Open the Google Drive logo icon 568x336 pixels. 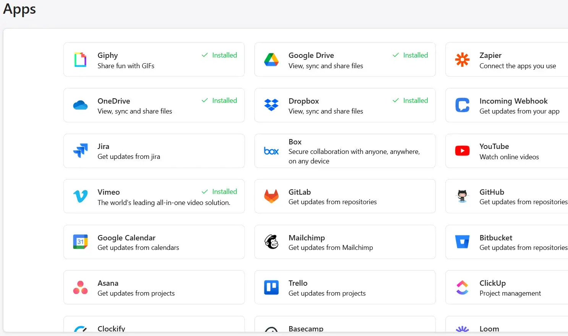(x=271, y=60)
